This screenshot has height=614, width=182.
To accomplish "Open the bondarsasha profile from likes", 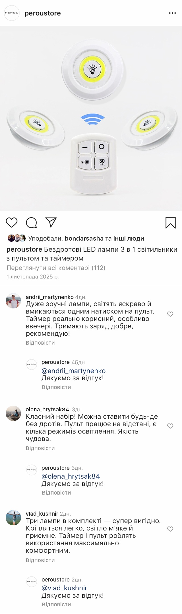I will (x=84, y=238).
